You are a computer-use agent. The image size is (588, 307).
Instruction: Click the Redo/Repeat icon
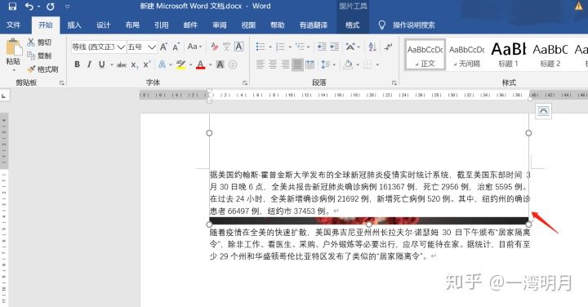[x=51, y=7]
